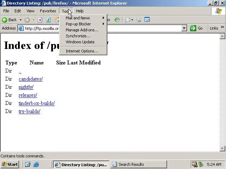Click 'Dir' text in the releases/ row
This screenshot has width=226, height=169.
pyautogui.click(x=8, y=95)
